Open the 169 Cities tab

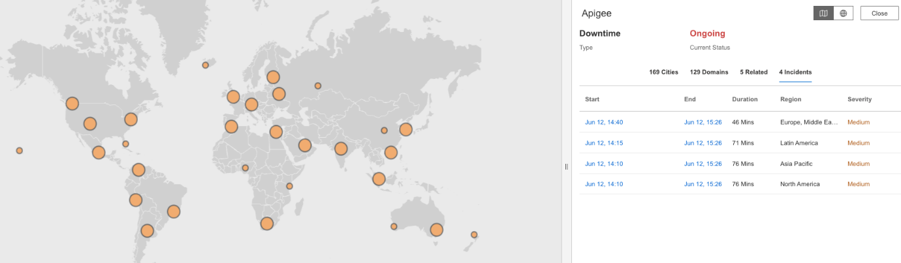coord(663,72)
